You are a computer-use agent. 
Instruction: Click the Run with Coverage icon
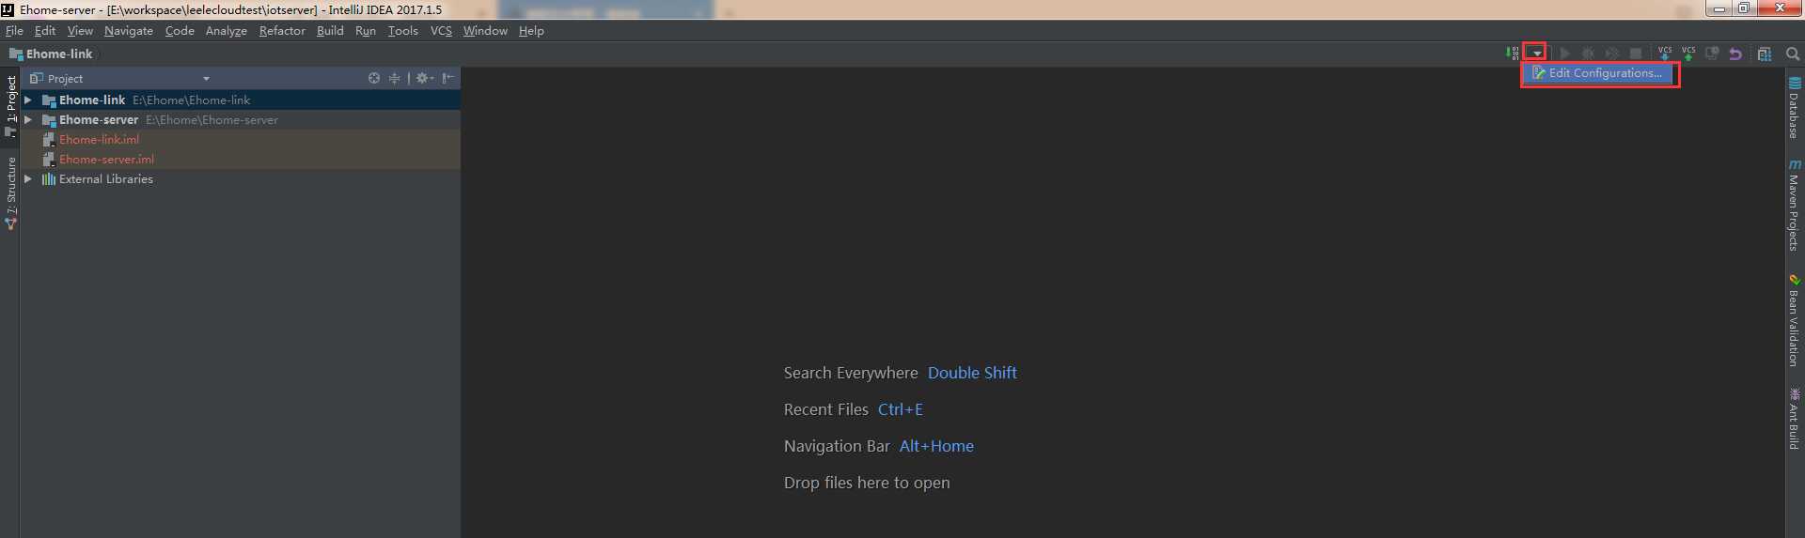[1611, 54]
